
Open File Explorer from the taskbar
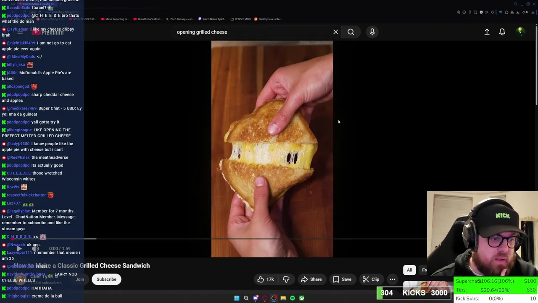pyautogui.click(x=283, y=298)
